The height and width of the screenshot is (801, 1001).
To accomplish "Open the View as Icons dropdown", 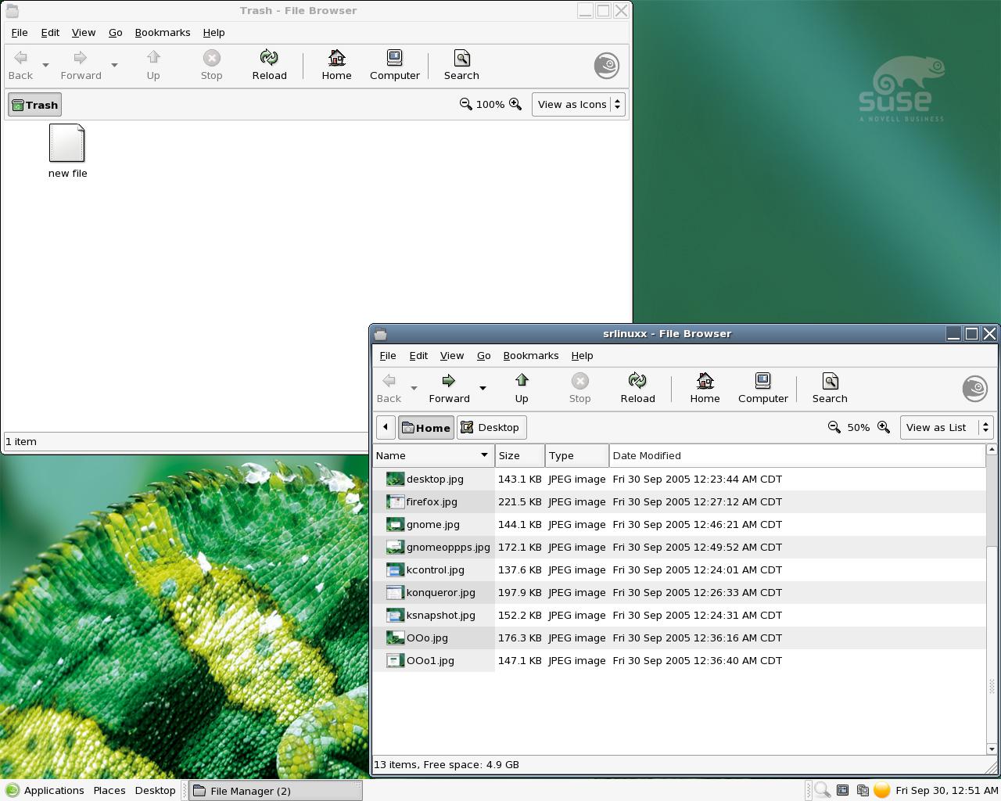I will 579,104.
